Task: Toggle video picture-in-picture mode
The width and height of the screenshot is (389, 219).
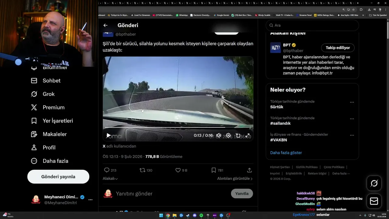Action: point(238,135)
